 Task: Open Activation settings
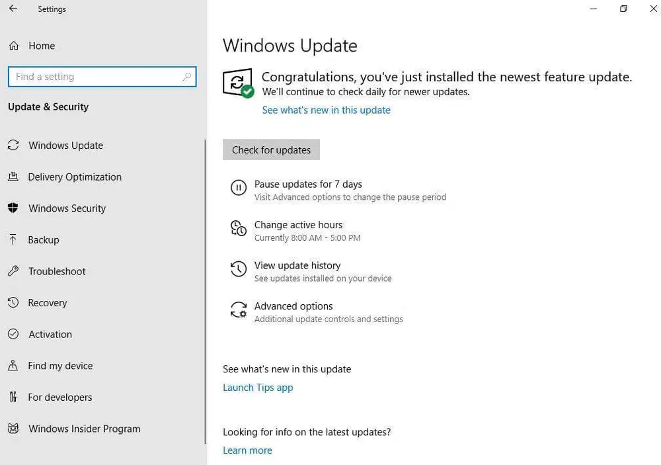[x=50, y=334]
